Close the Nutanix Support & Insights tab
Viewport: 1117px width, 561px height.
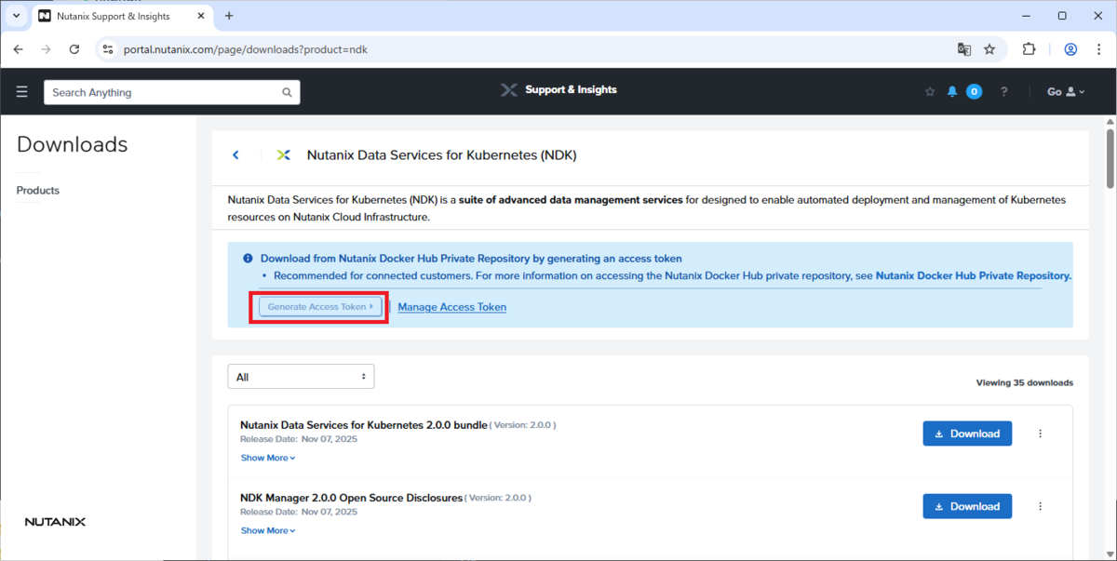click(200, 16)
